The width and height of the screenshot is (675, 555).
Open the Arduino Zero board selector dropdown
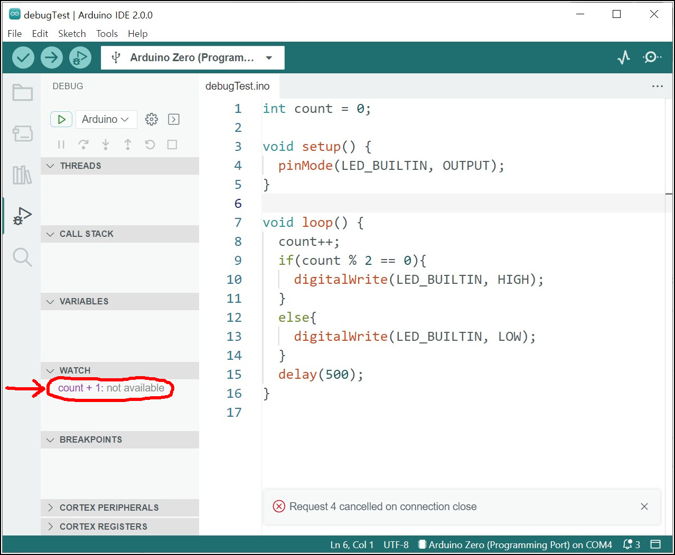[193, 58]
